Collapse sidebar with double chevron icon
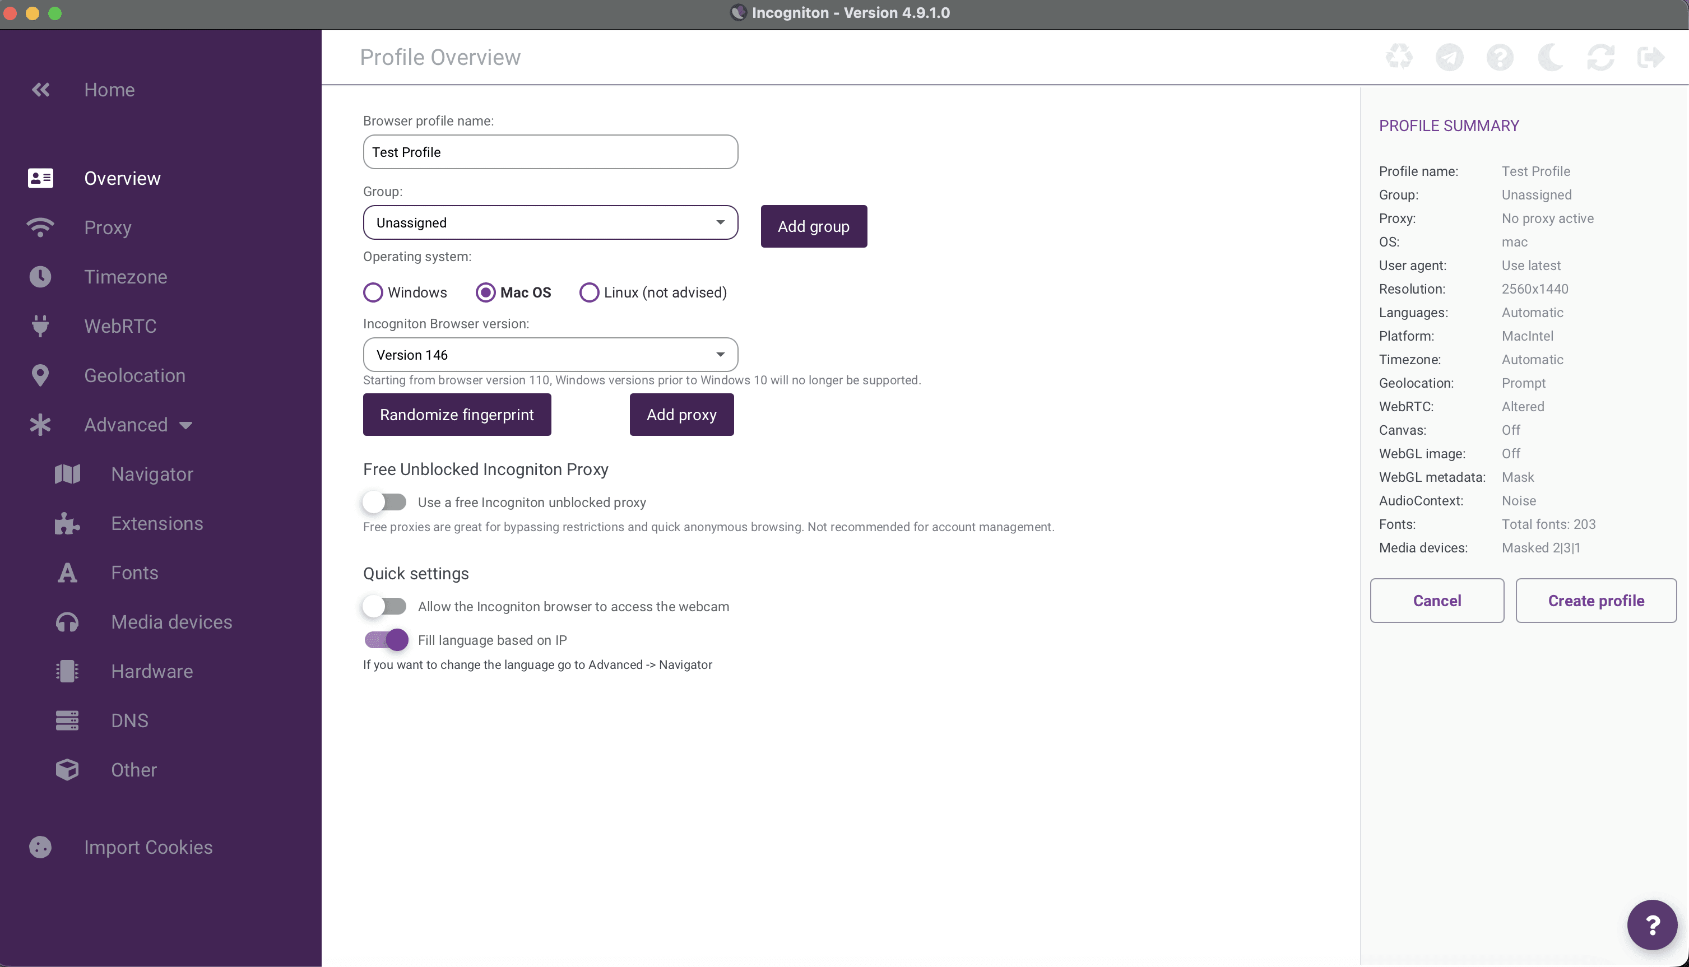 (40, 90)
